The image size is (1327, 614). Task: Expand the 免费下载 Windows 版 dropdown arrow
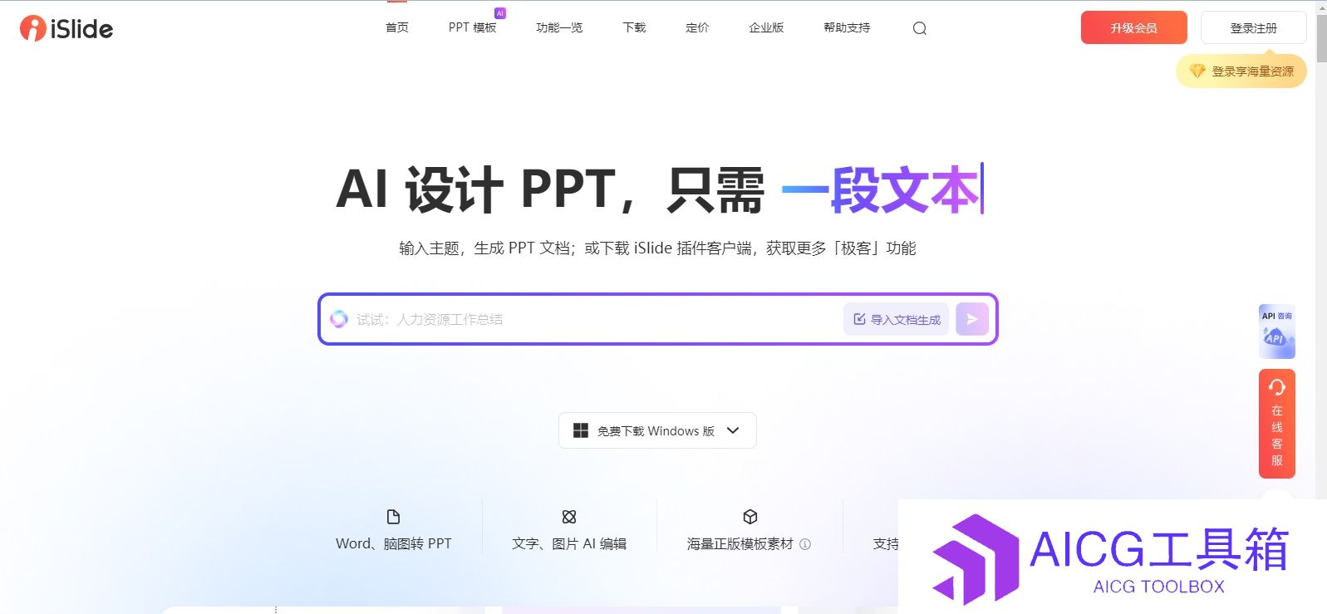[x=733, y=430]
